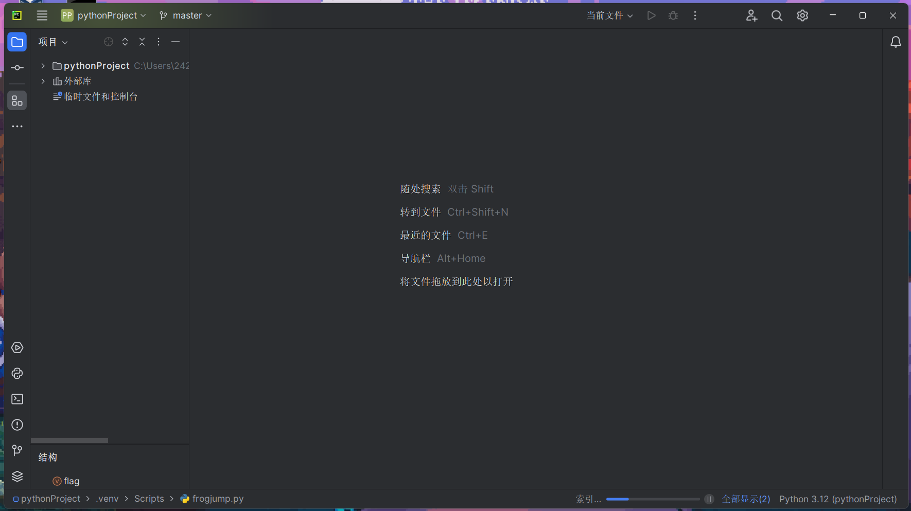This screenshot has width=911, height=511.
Task: Click the 结构 panel header
Action: coord(48,457)
